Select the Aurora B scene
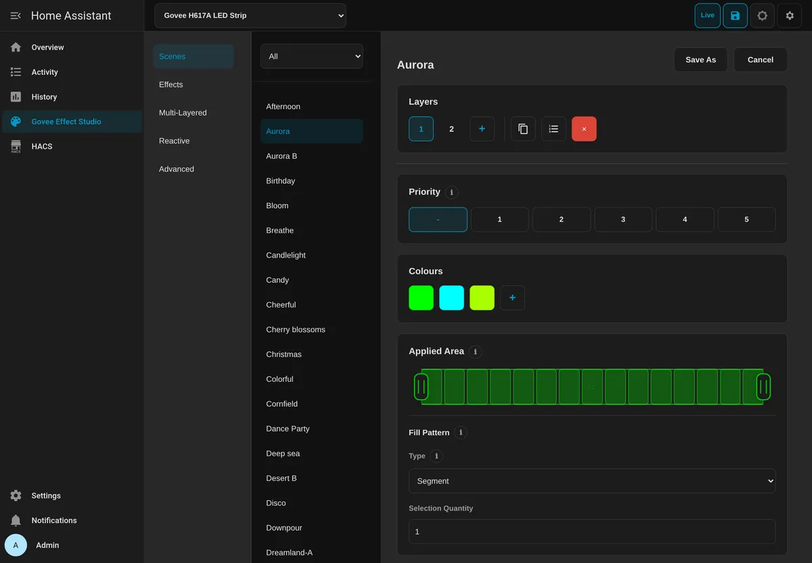Image resolution: width=812 pixels, height=563 pixels. coord(312,156)
